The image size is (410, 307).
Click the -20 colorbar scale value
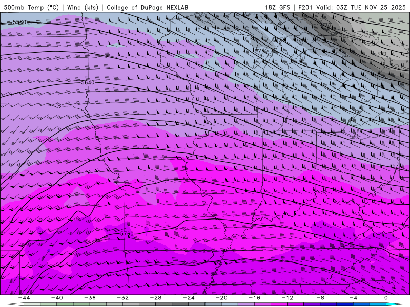(222, 298)
